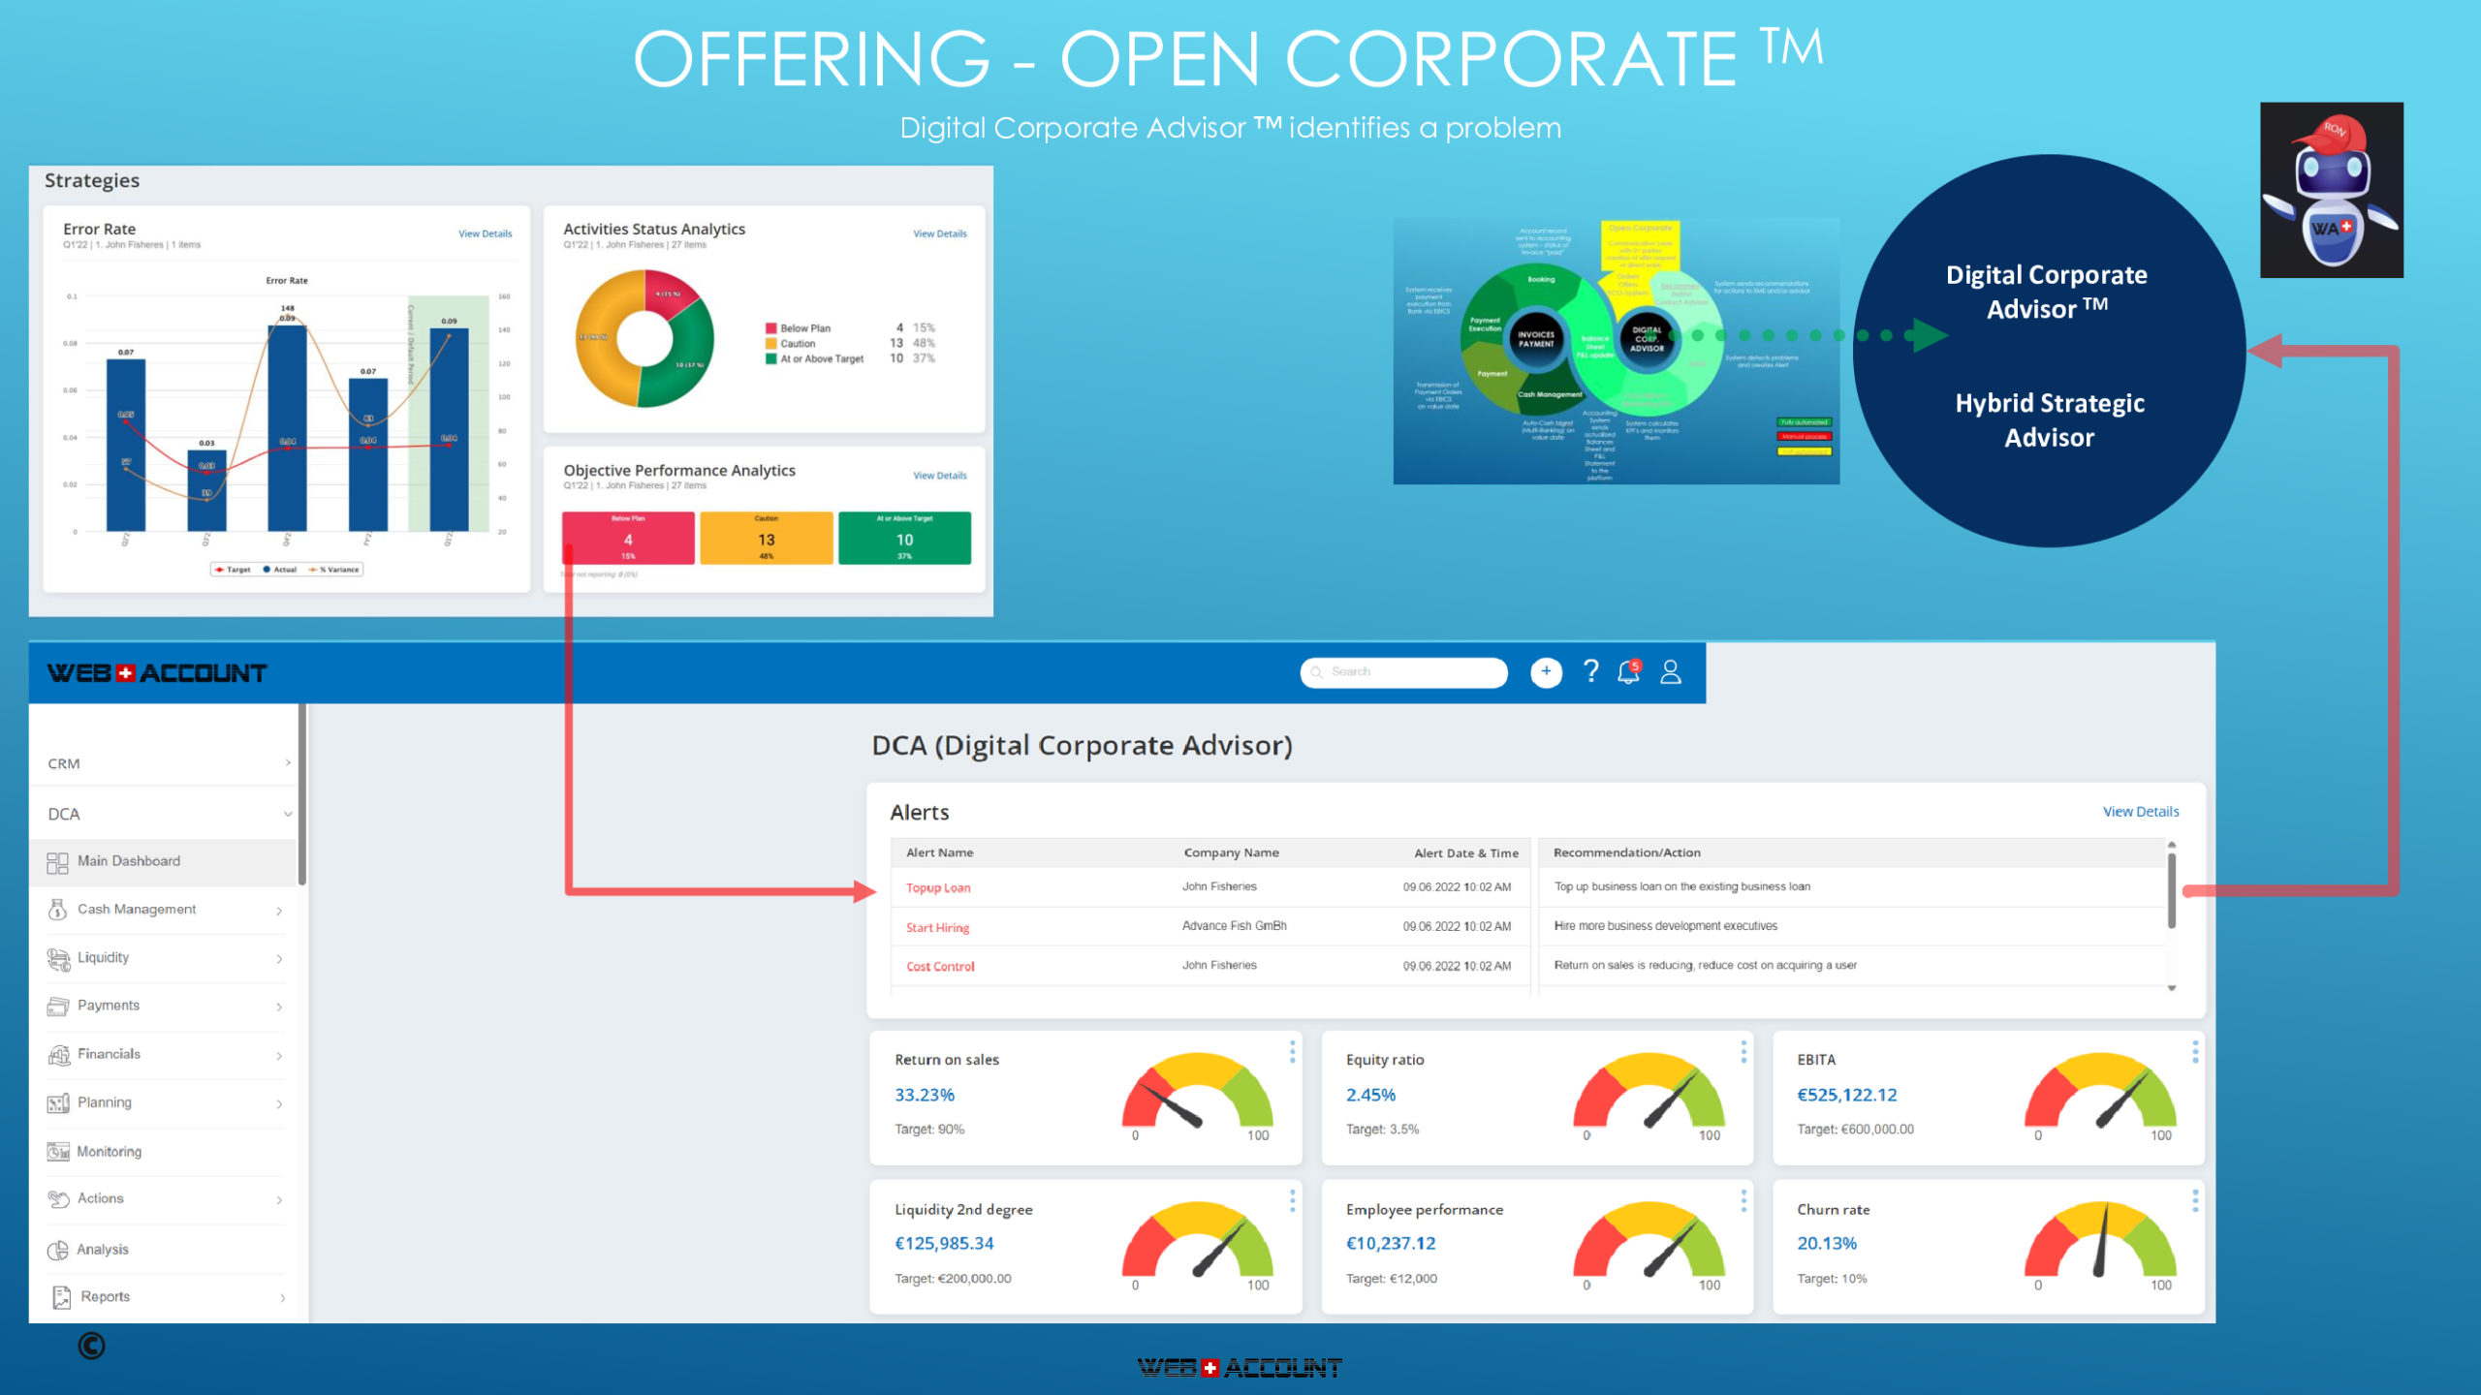
Task: Click the Liquidity coins icon
Action: pos(58,958)
